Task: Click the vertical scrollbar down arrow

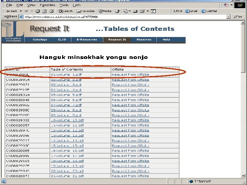Action: 243,176
